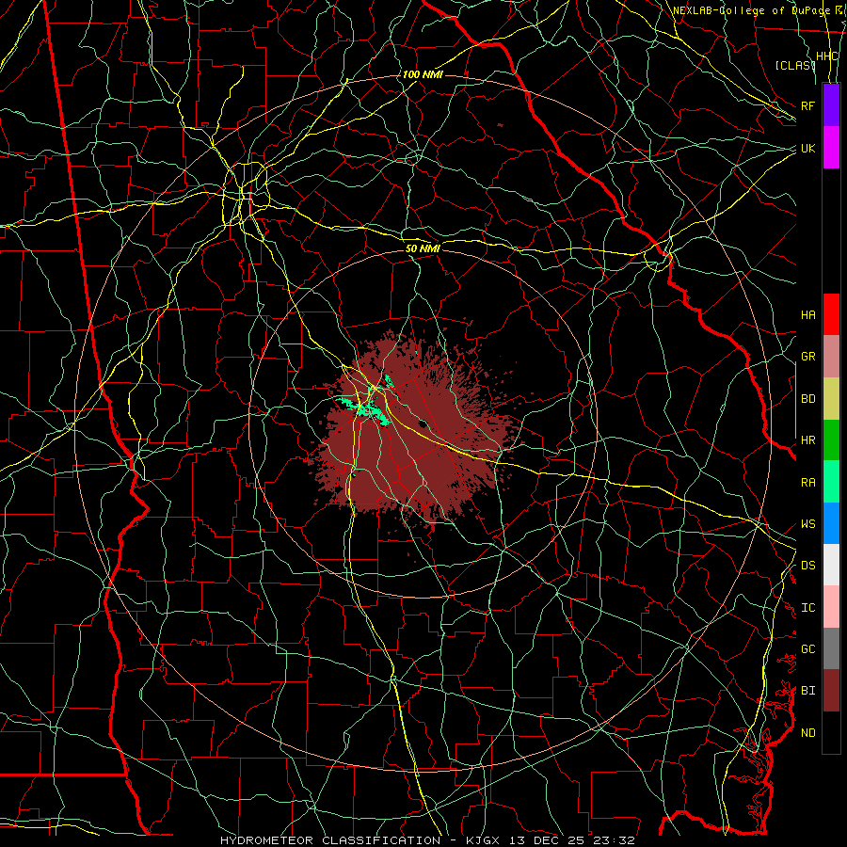
Task: Click the HA red legend swatch
Action: 831,314
